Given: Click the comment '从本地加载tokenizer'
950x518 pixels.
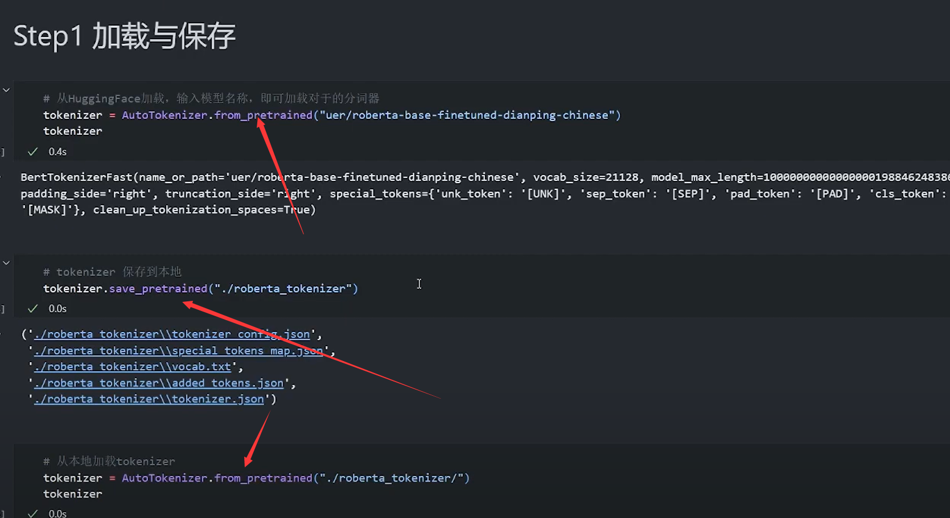Looking at the screenshot, I should click(109, 461).
